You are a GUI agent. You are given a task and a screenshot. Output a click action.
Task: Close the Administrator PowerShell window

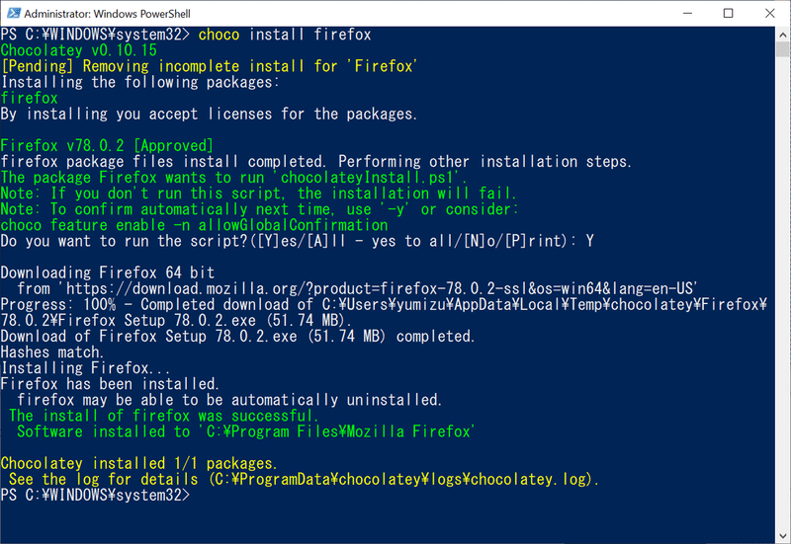770,13
